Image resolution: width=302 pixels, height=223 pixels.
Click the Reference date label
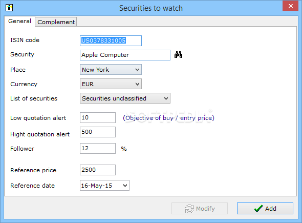pos(33,186)
